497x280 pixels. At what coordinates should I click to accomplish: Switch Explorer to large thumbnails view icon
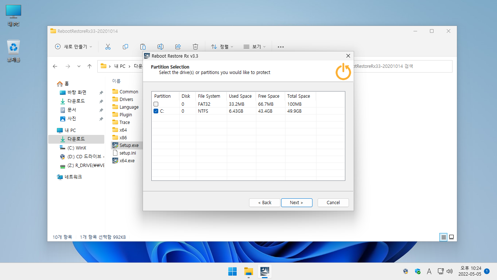[451, 237]
